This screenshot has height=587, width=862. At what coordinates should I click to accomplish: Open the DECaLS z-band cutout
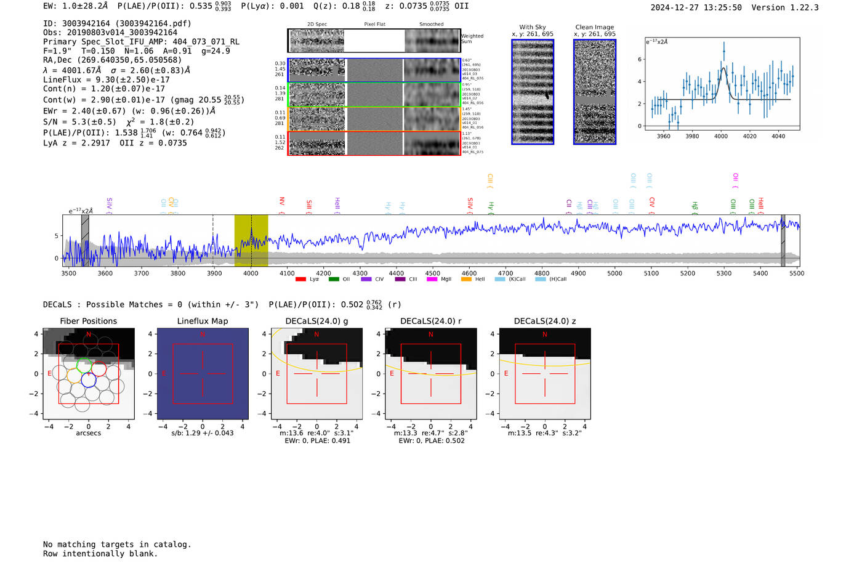tap(545, 373)
